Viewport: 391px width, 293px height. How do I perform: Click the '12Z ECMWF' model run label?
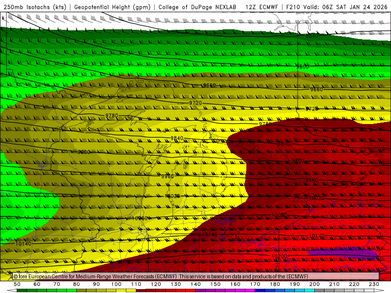261,7
